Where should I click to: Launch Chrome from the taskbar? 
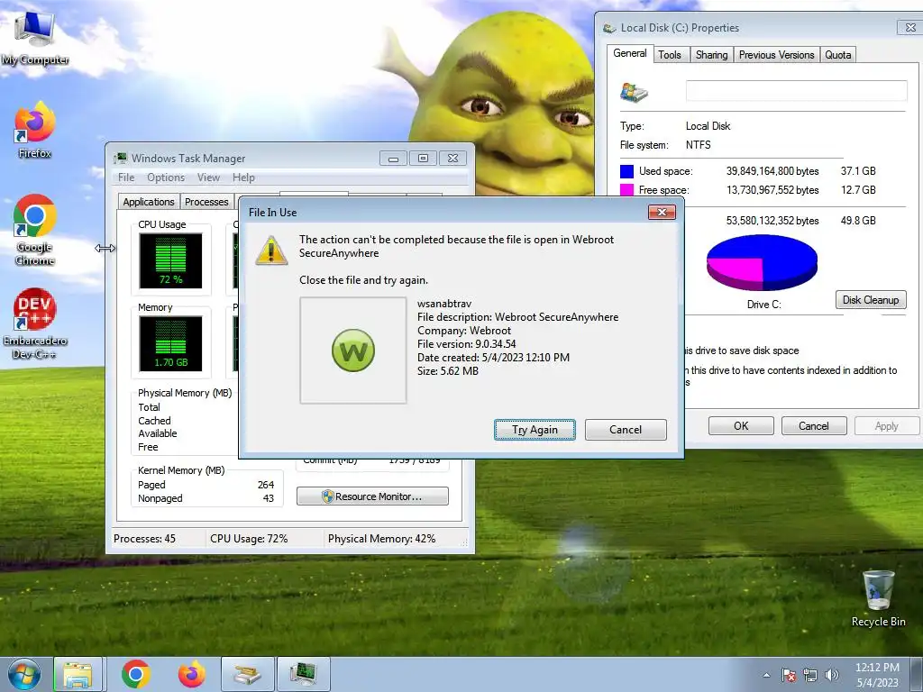click(x=136, y=674)
